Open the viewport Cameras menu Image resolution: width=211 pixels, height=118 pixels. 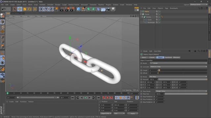[x=17, y=16]
